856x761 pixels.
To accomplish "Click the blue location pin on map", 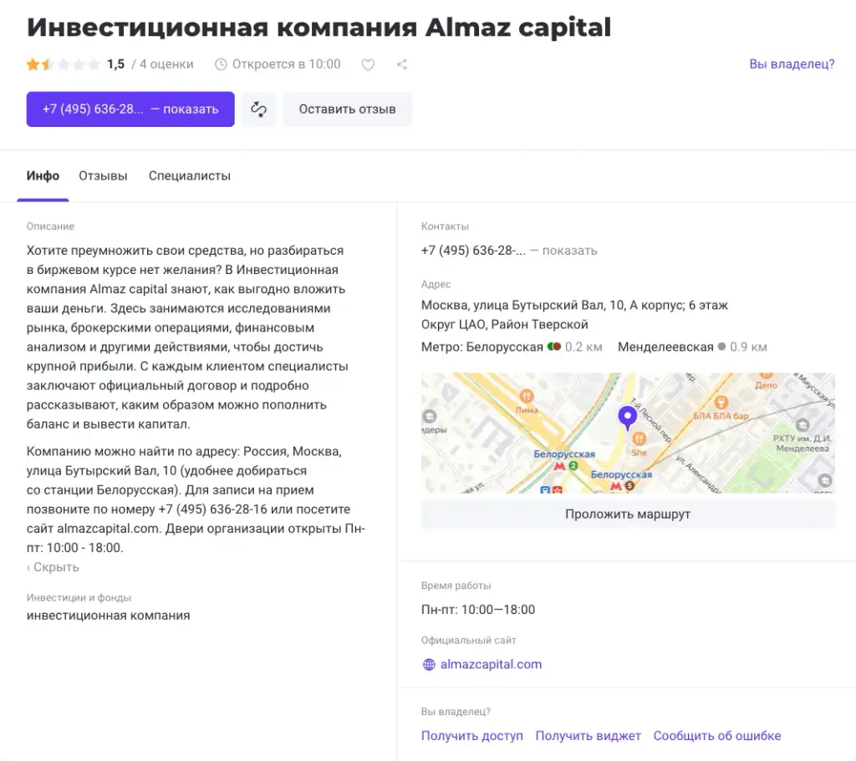I will tap(627, 418).
